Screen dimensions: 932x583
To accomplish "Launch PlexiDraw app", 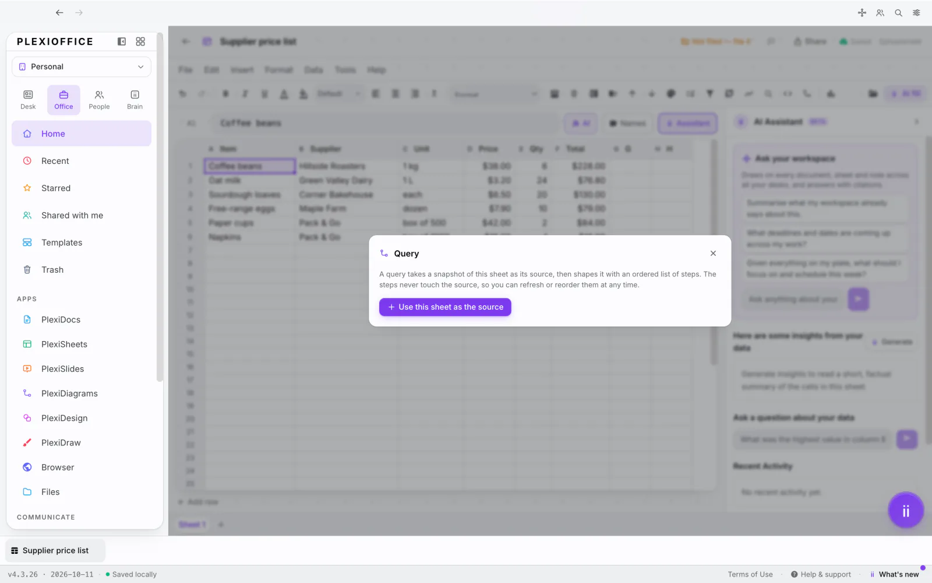I will (x=82, y=442).
